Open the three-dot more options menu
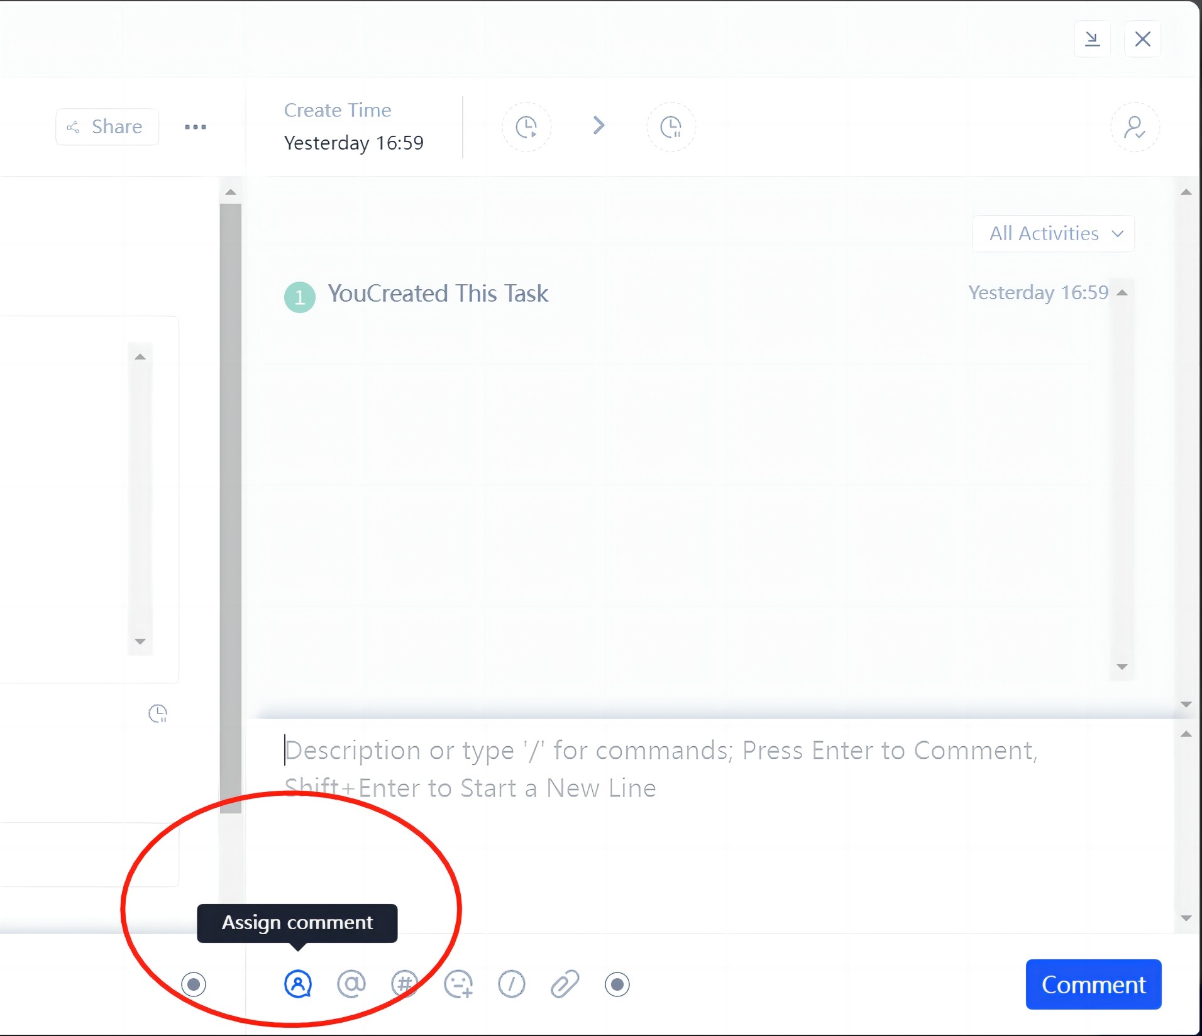Viewport: 1202px width, 1036px height. (196, 127)
